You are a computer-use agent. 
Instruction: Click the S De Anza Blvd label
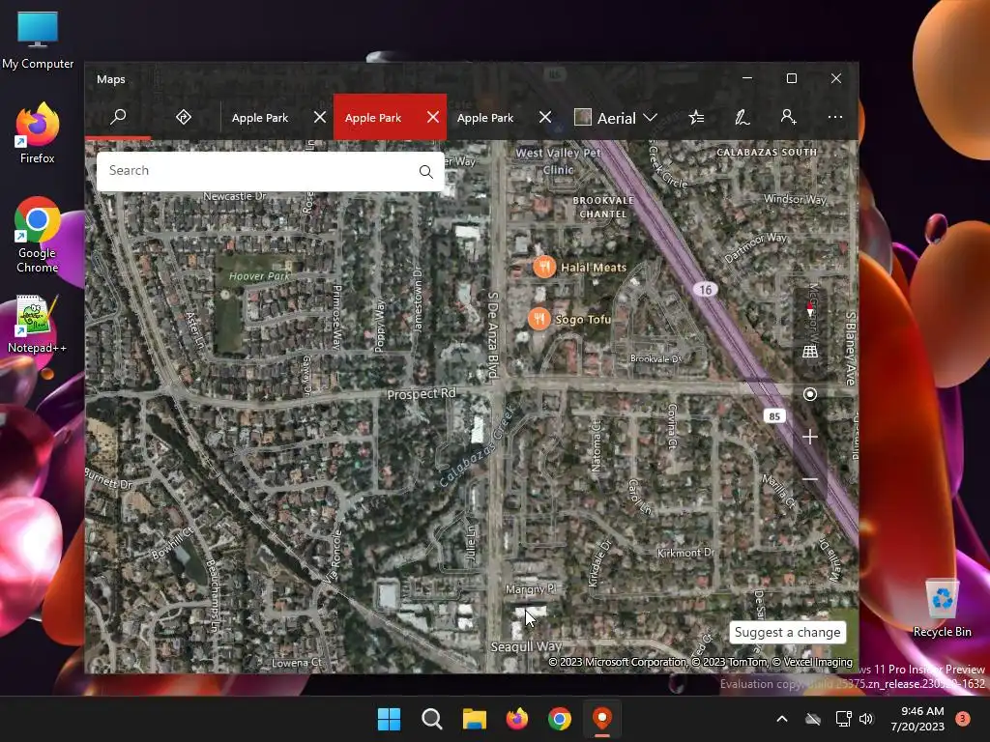point(493,336)
